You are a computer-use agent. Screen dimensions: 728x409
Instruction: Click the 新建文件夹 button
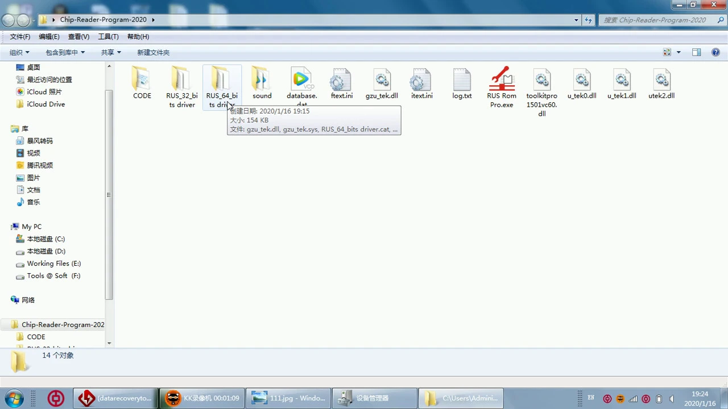pos(153,52)
